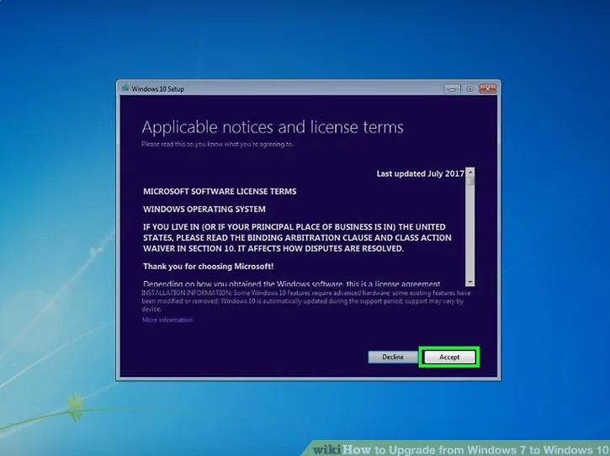The width and height of the screenshot is (610, 456).
Task: Click the 'WINDOWS OPERATING SYSTEM' text line
Action: [204, 209]
